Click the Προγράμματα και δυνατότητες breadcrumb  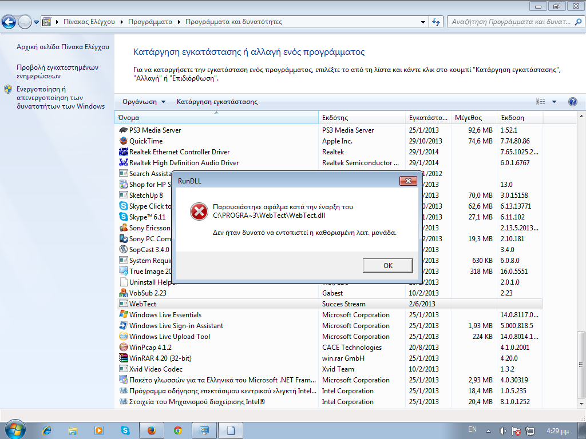234,22
